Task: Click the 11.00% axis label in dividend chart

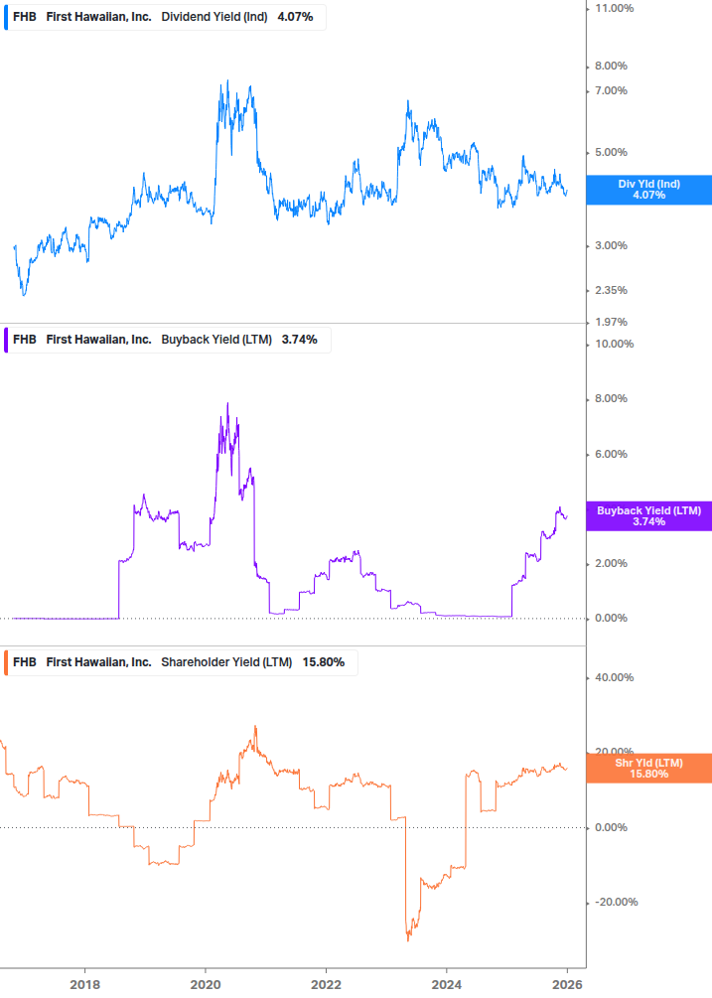Action: tap(614, 8)
